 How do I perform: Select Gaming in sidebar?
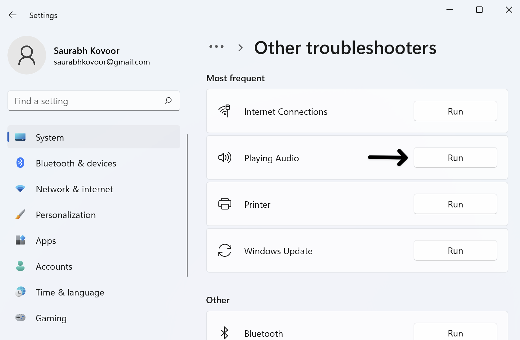tap(94, 317)
